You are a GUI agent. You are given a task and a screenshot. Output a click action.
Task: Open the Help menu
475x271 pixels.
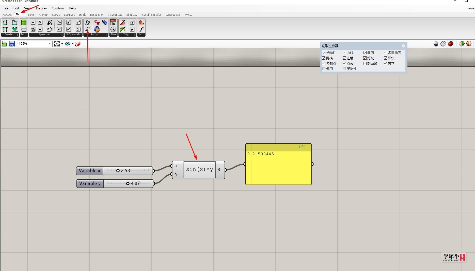[x=72, y=8]
